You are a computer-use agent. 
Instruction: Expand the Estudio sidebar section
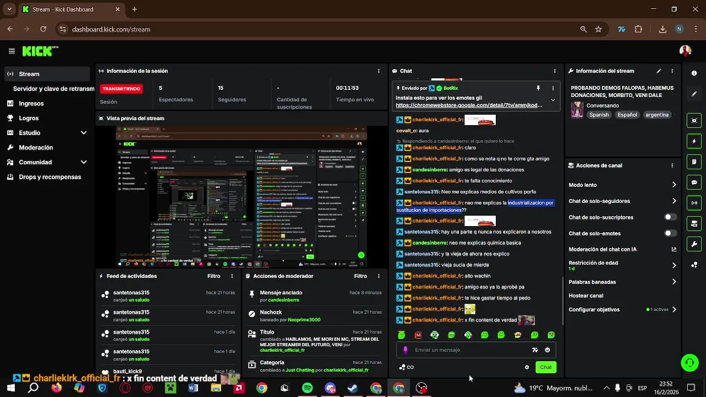pyautogui.click(x=84, y=133)
